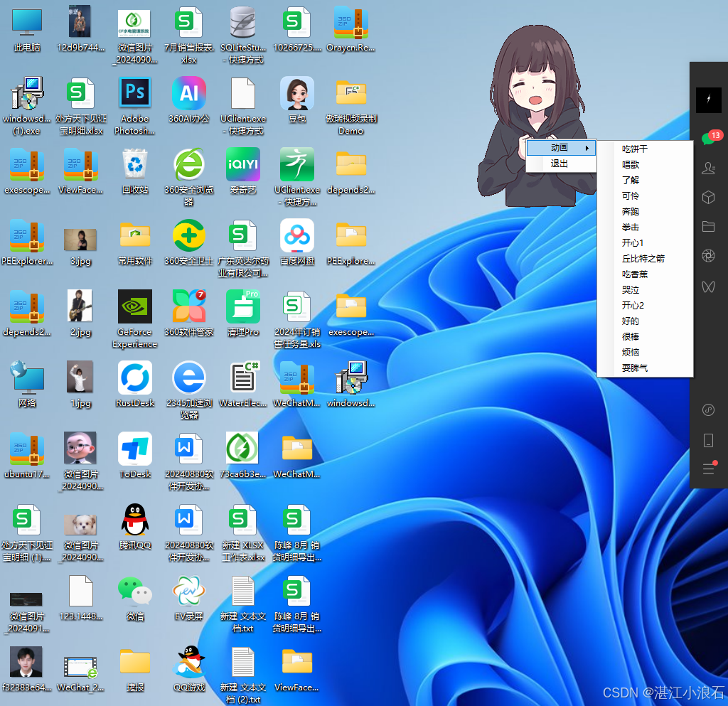Screen dimensions: 728x706
Task: Open the mini-program icon in sidebar
Action: 709,410
